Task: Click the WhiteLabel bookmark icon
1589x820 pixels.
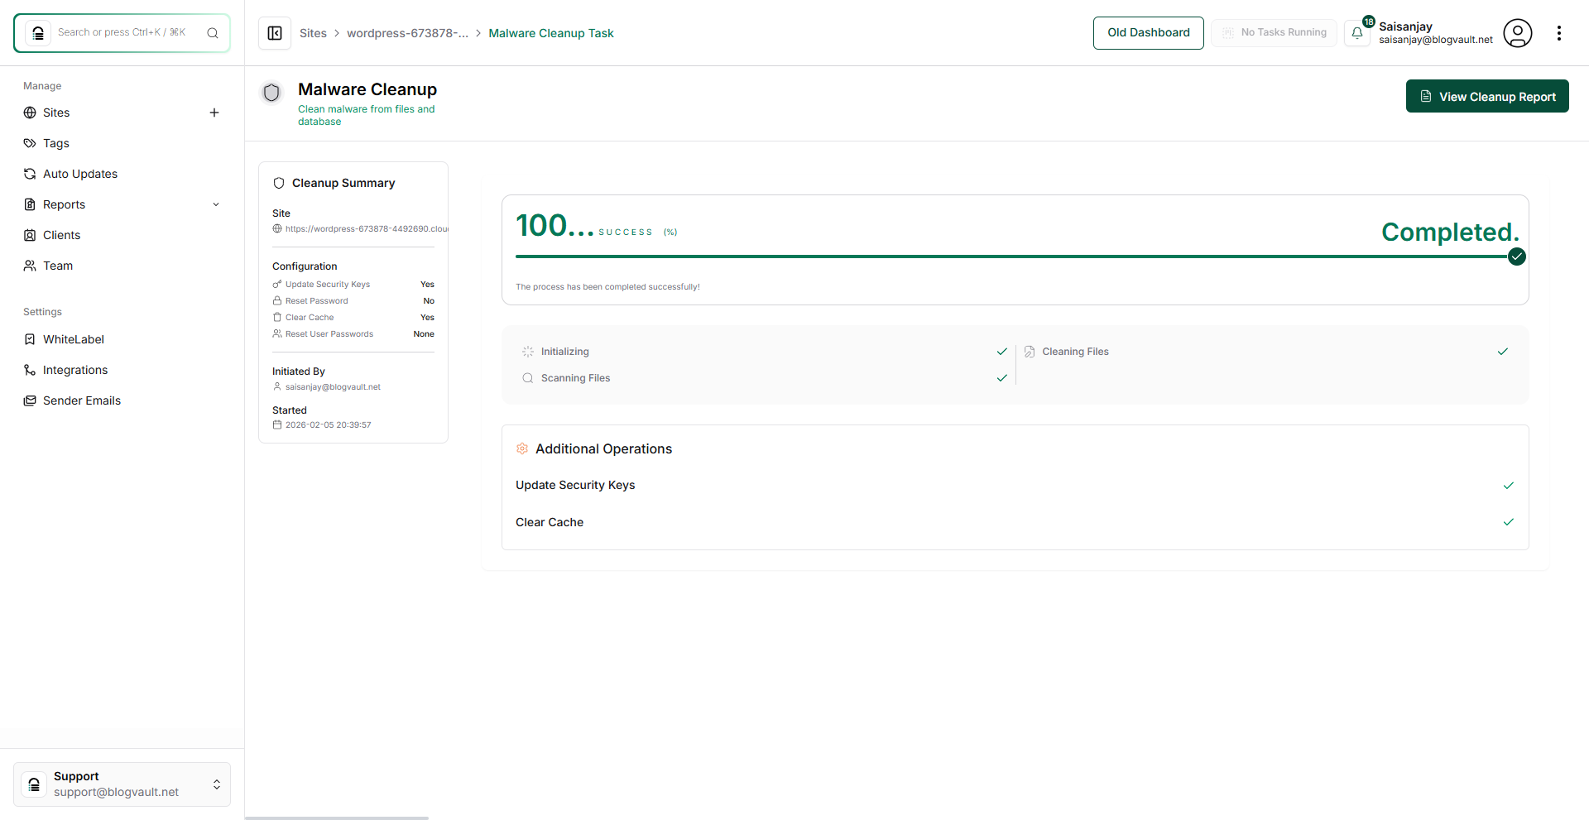Action: [x=30, y=339]
